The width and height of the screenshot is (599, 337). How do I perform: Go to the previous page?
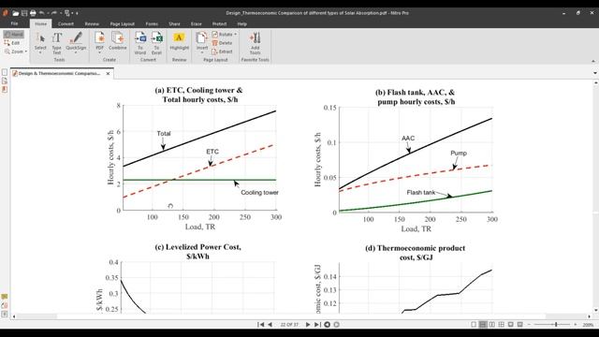pos(270,325)
